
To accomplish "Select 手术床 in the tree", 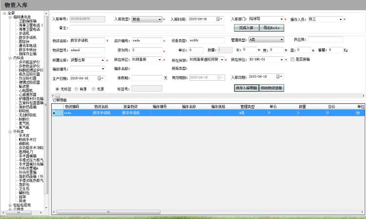I will [24, 135].
